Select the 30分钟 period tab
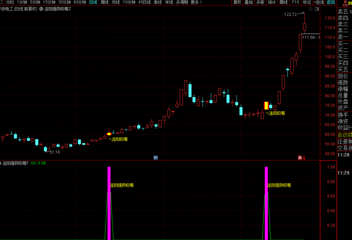Screen dimensions: 352x240 64,2
